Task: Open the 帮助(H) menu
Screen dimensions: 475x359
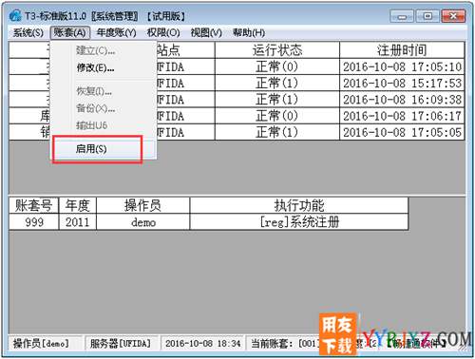Action: pos(249,32)
